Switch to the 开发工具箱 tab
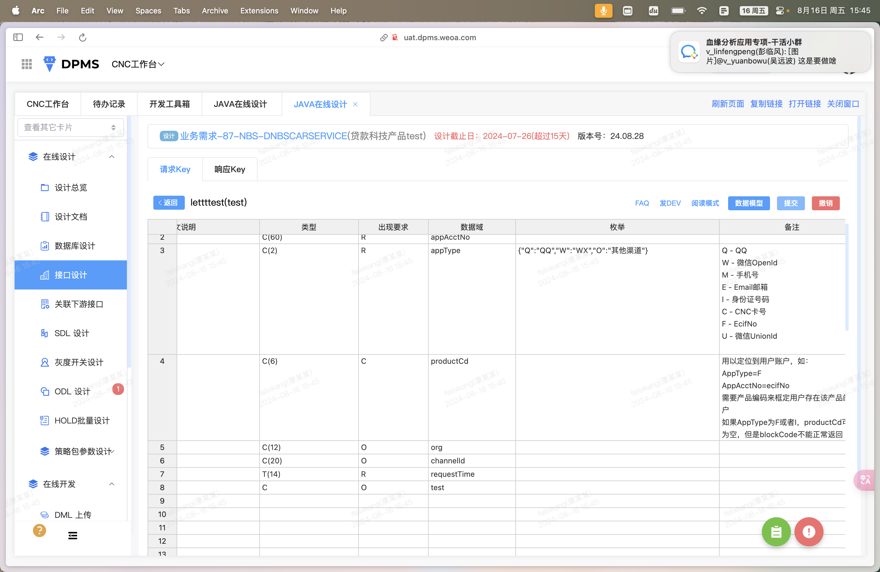The height and width of the screenshot is (572, 880). (x=170, y=104)
